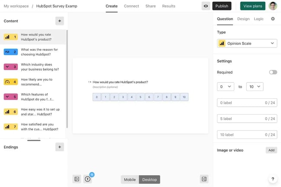The height and width of the screenshot is (187, 281).
Task: Select 'How easy was it to set up' question
Action: pos(40,112)
